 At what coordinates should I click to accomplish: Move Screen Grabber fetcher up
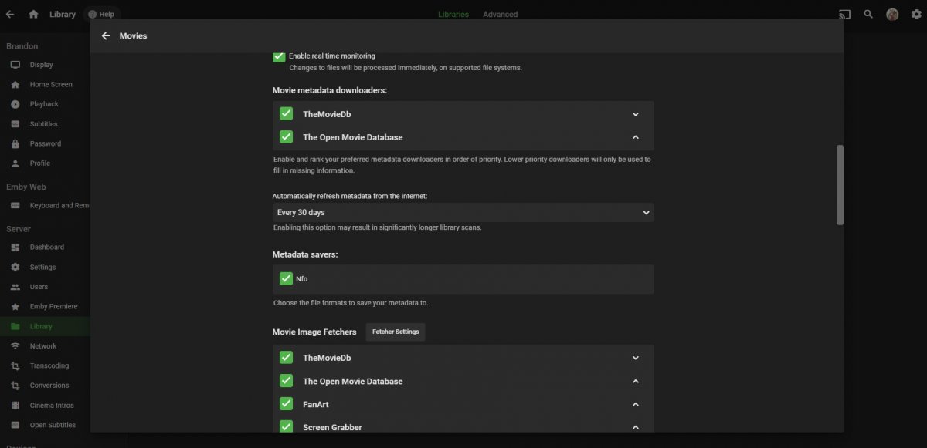636,427
